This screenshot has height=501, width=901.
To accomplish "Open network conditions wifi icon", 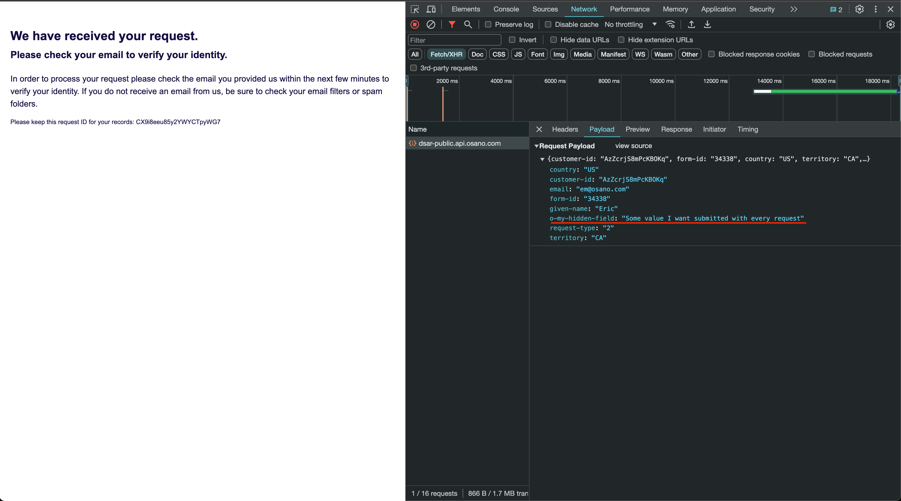I will coord(670,25).
